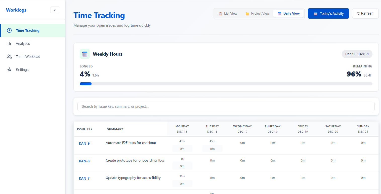Open Analytics using its bar chart icon
The image size is (381, 194).
(x=9, y=43)
